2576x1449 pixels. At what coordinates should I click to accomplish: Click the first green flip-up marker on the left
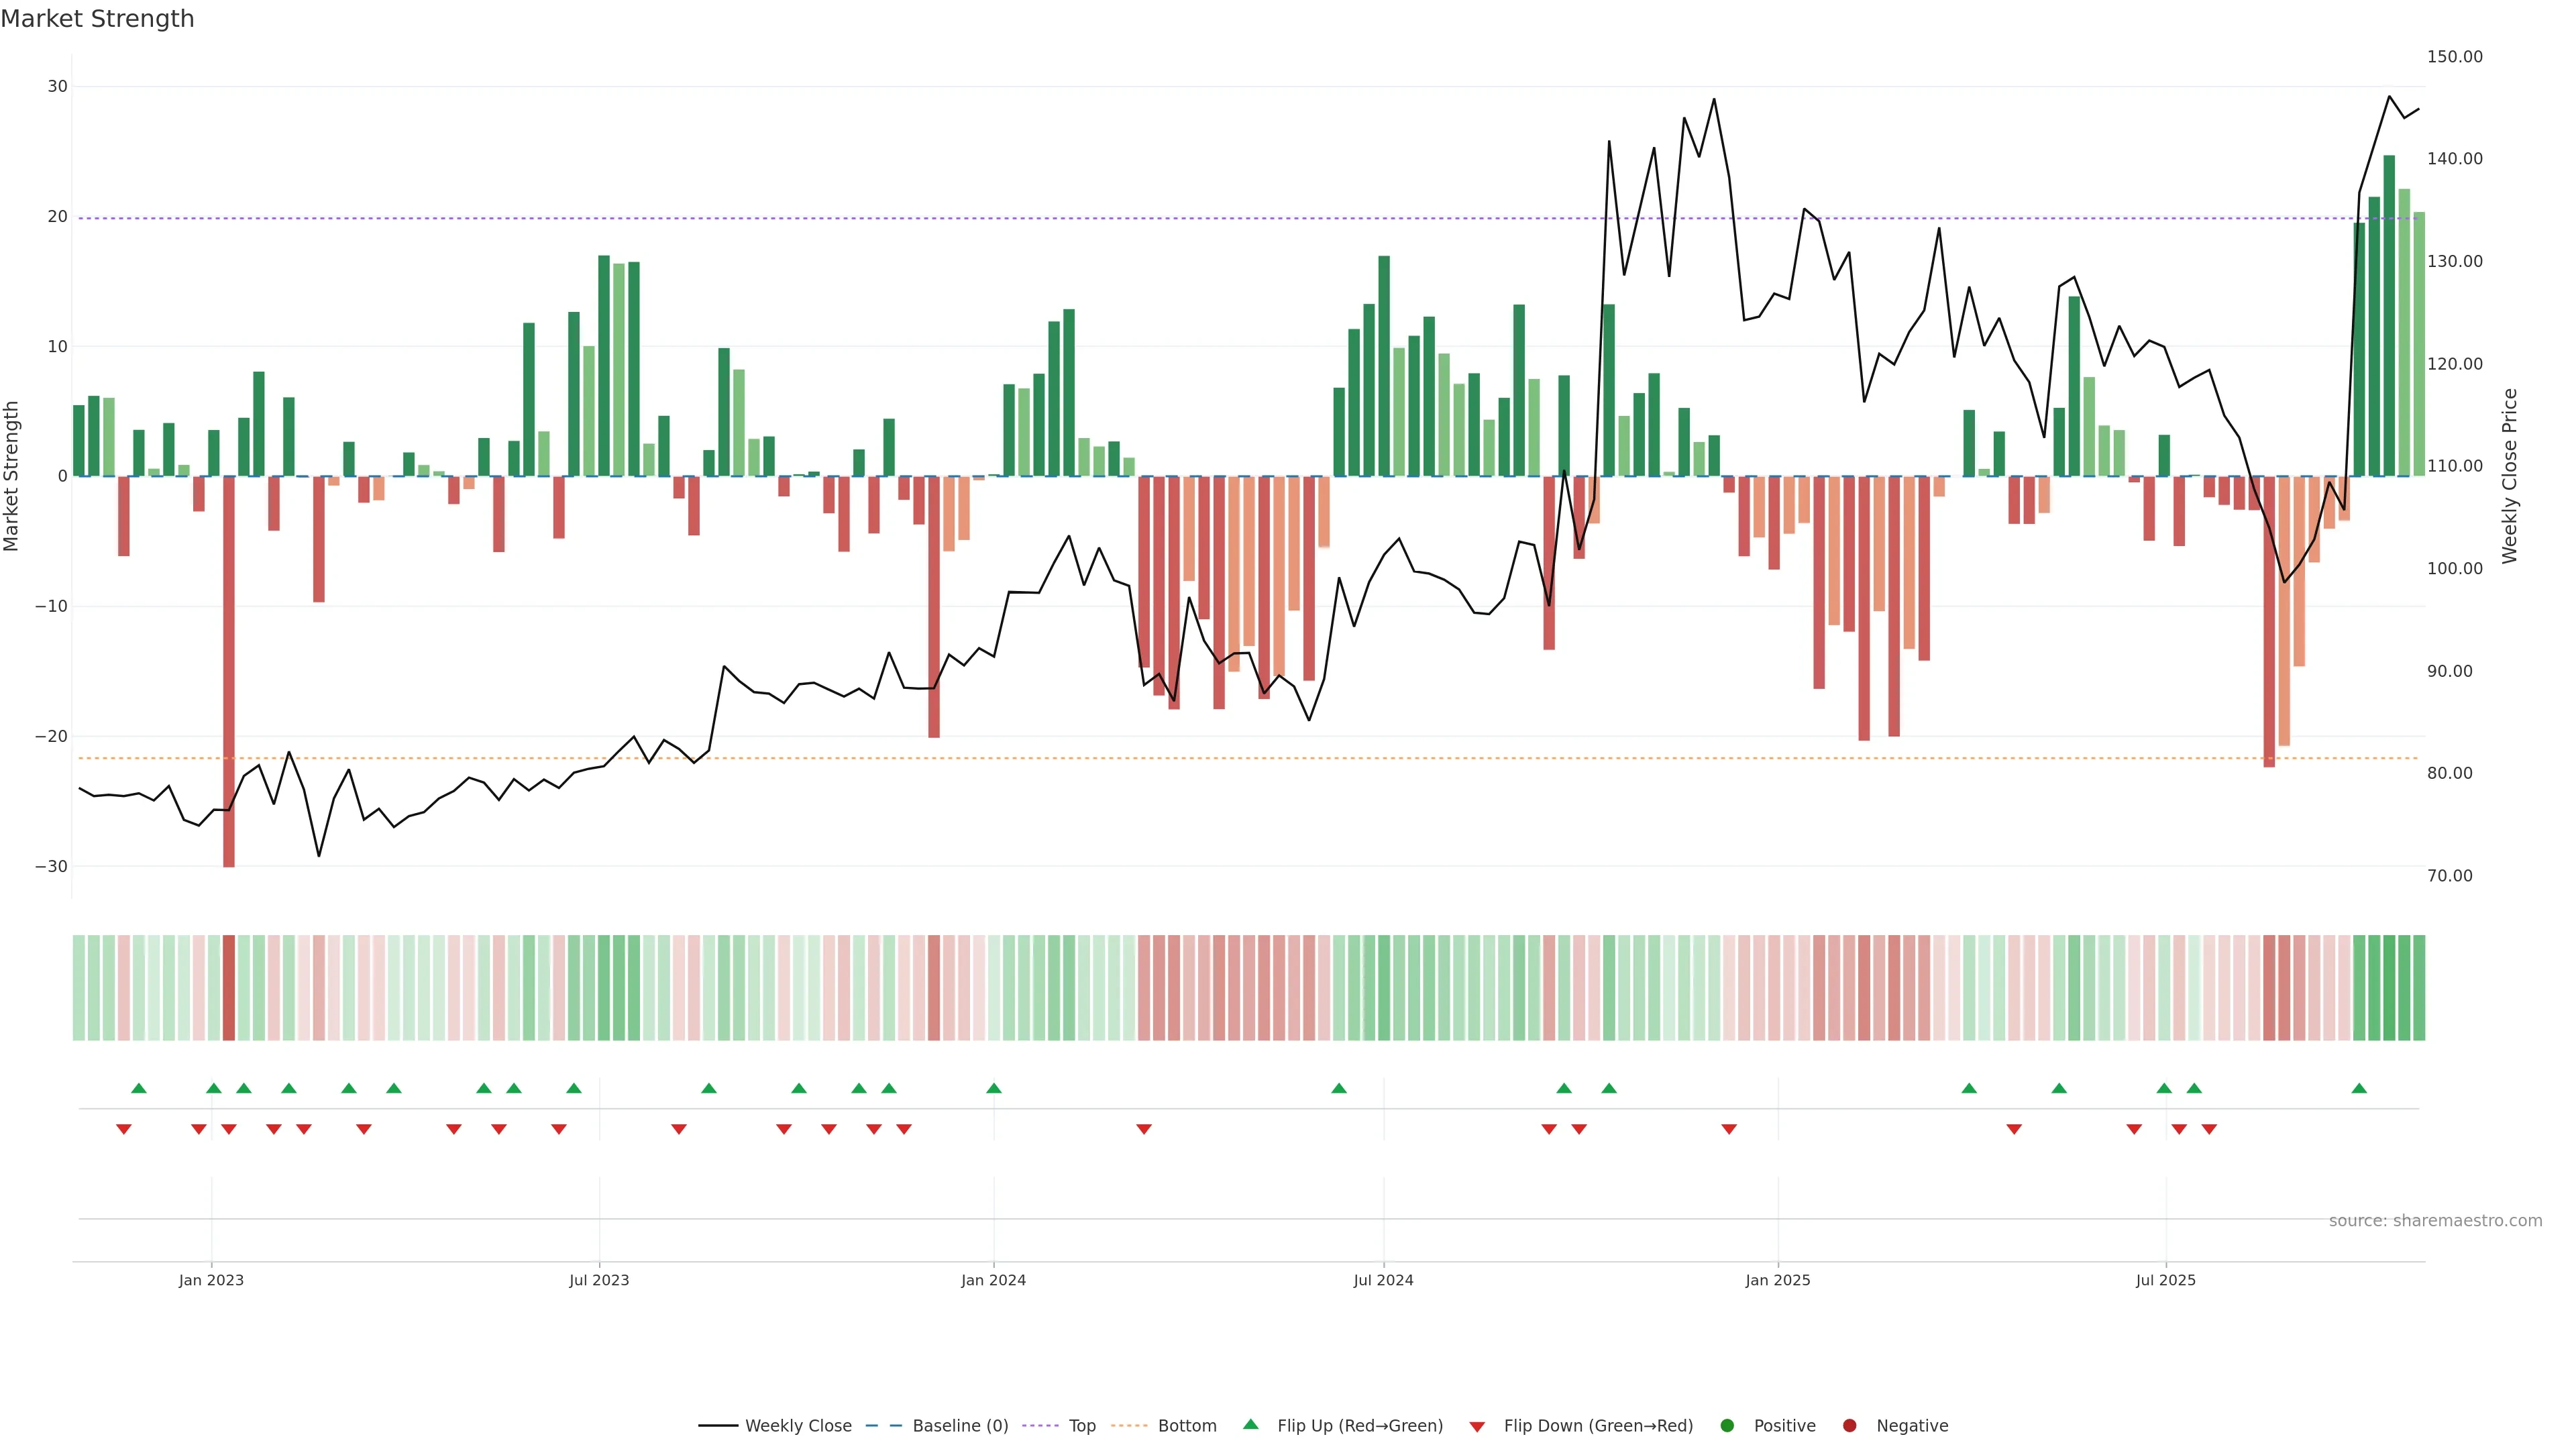[139, 1088]
